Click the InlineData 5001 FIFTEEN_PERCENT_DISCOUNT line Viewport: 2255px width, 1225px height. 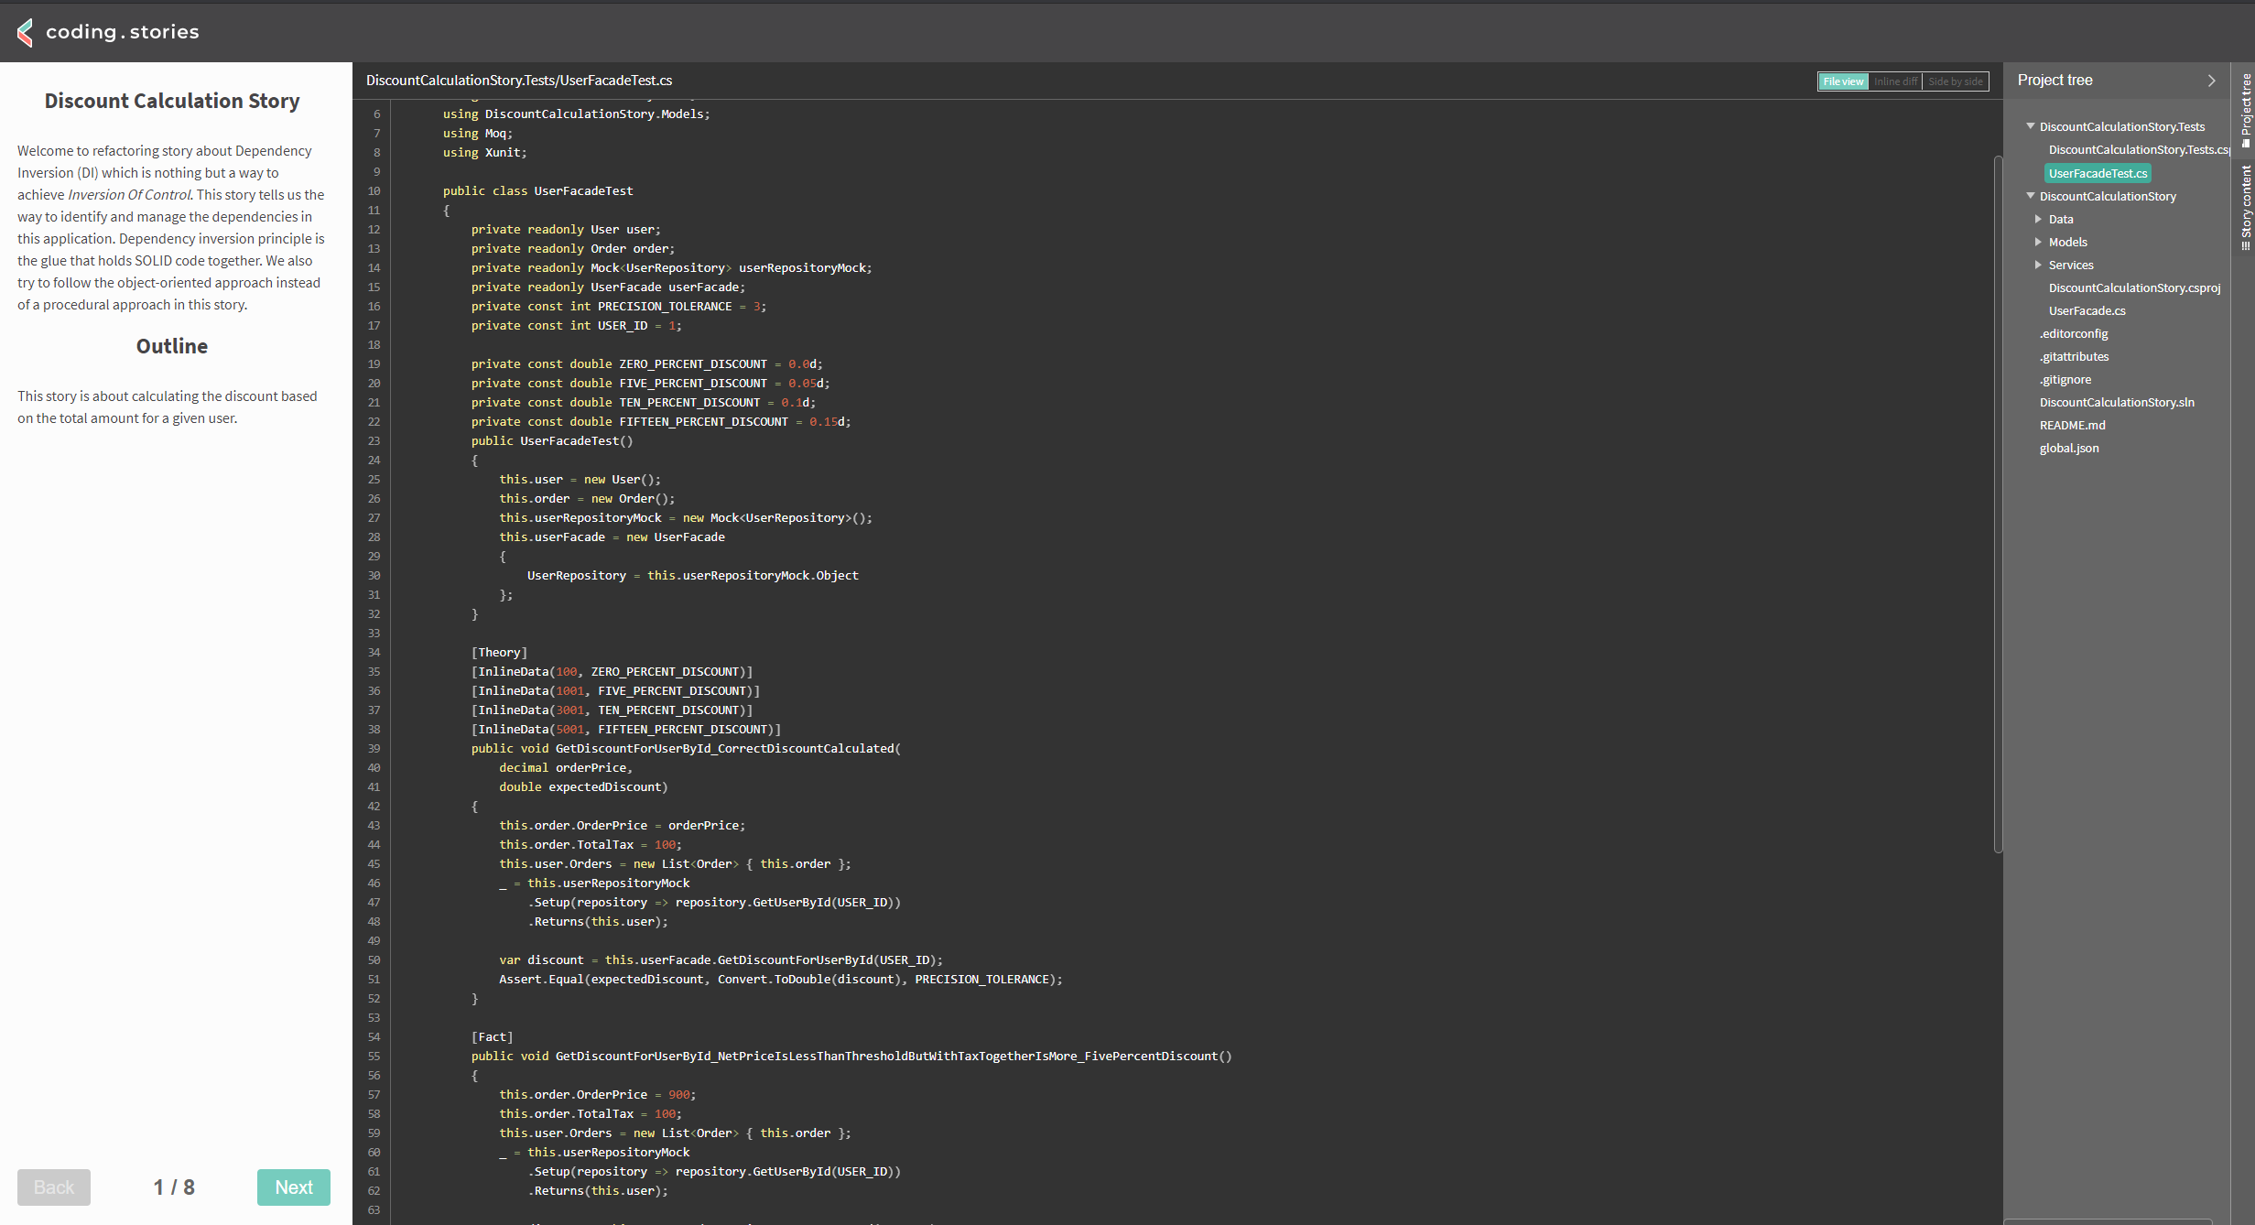tap(626, 729)
